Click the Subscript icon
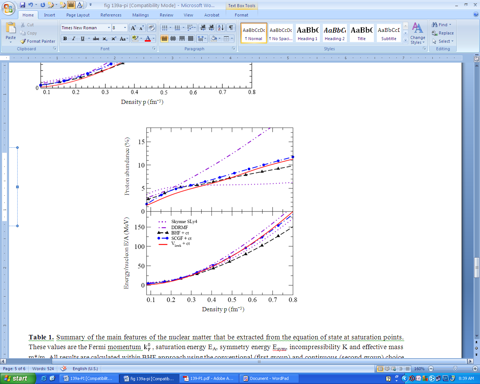The width and height of the screenshot is (480, 384). (x=105, y=39)
